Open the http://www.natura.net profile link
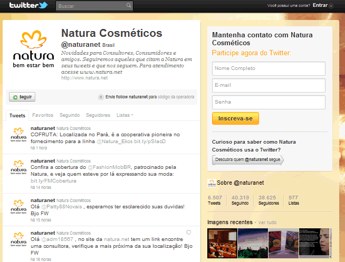The width and height of the screenshot is (345, 262). point(84,78)
